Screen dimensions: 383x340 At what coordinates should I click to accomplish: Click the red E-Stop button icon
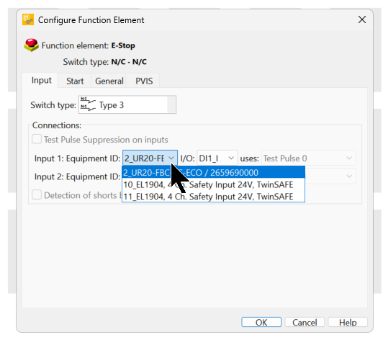click(x=31, y=45)
